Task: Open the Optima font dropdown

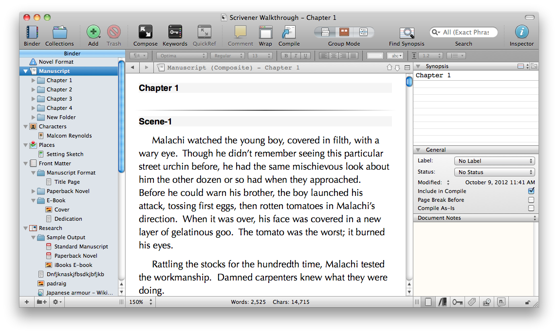Action: pyautogui.click(x=182, y=55)
